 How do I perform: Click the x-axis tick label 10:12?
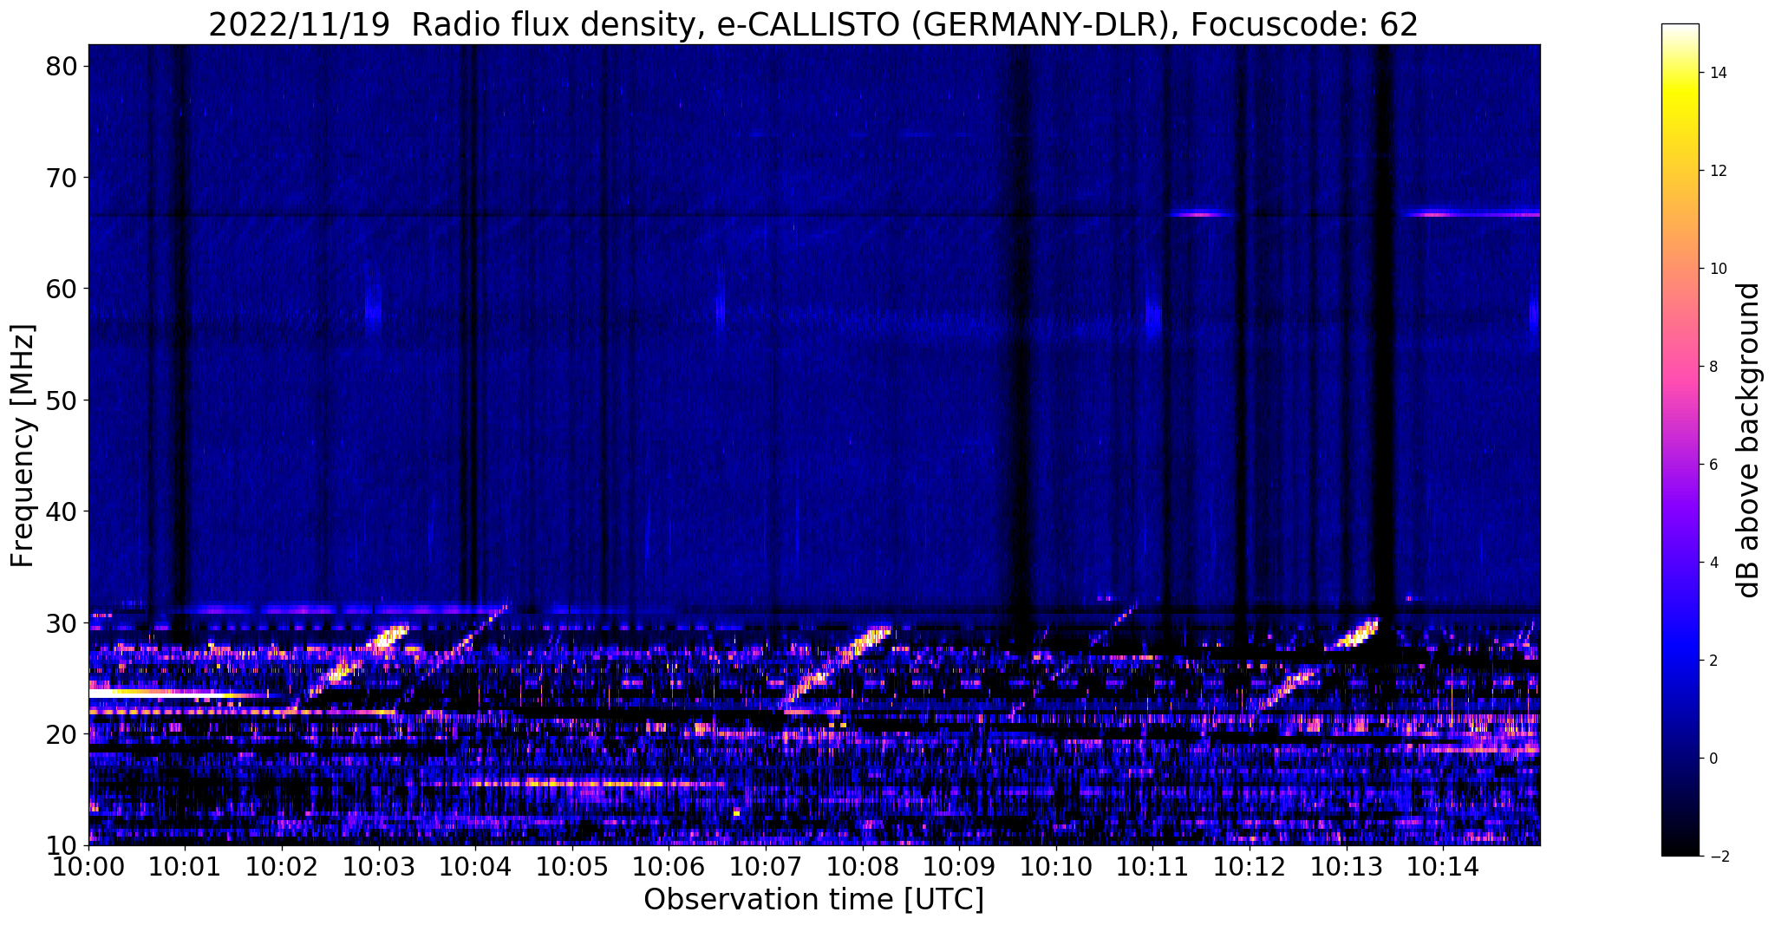(1250, 865)
